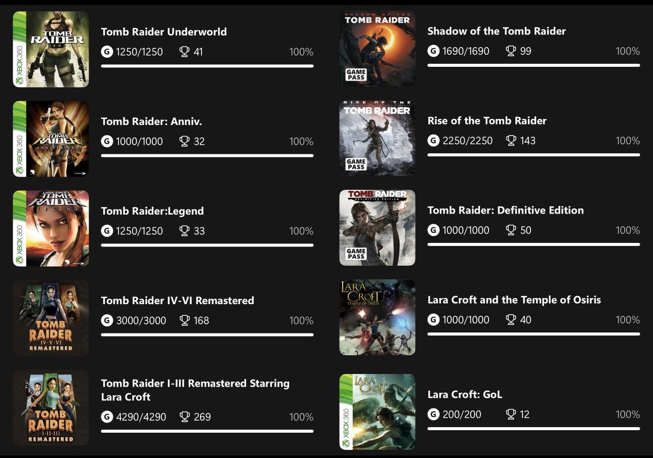The image size is (653, 458).
Task: Click Gamerscore icon for Tomb Raider: Anniv.
Action: click(x=107, y=141)
